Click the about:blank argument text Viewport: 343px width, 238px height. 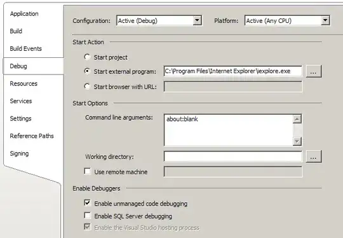182,119
